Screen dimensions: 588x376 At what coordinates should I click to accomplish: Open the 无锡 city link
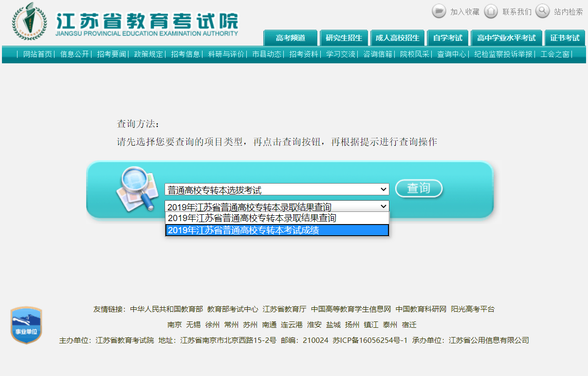(x=193, y=325)
